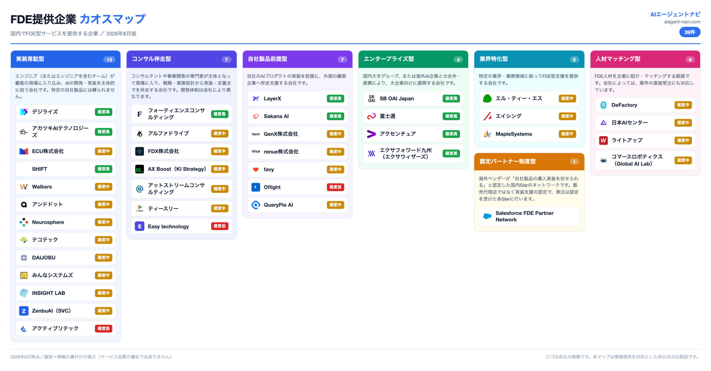Select the ティースリー company name
Viewport: 711px width, 371px height.
[163, 209]
